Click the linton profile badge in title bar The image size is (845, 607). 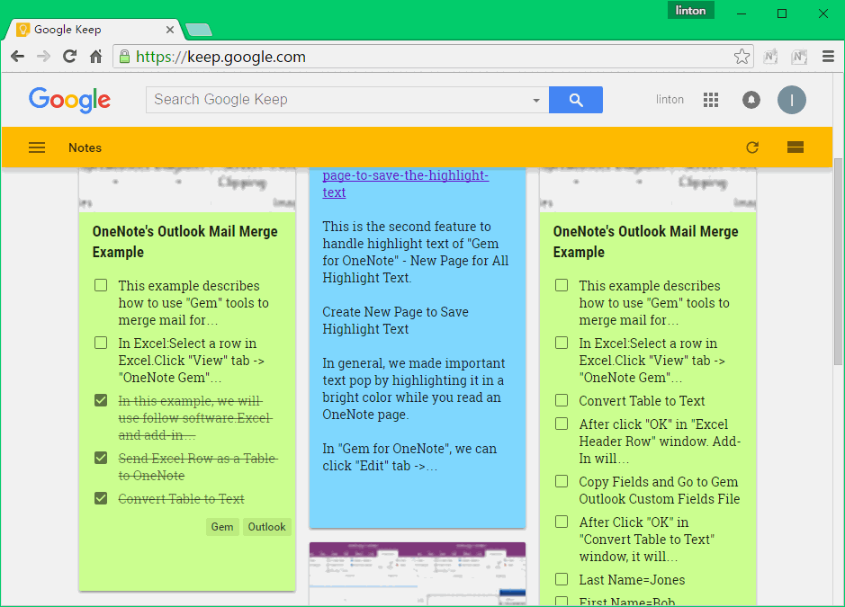click(x=690, y=11)
